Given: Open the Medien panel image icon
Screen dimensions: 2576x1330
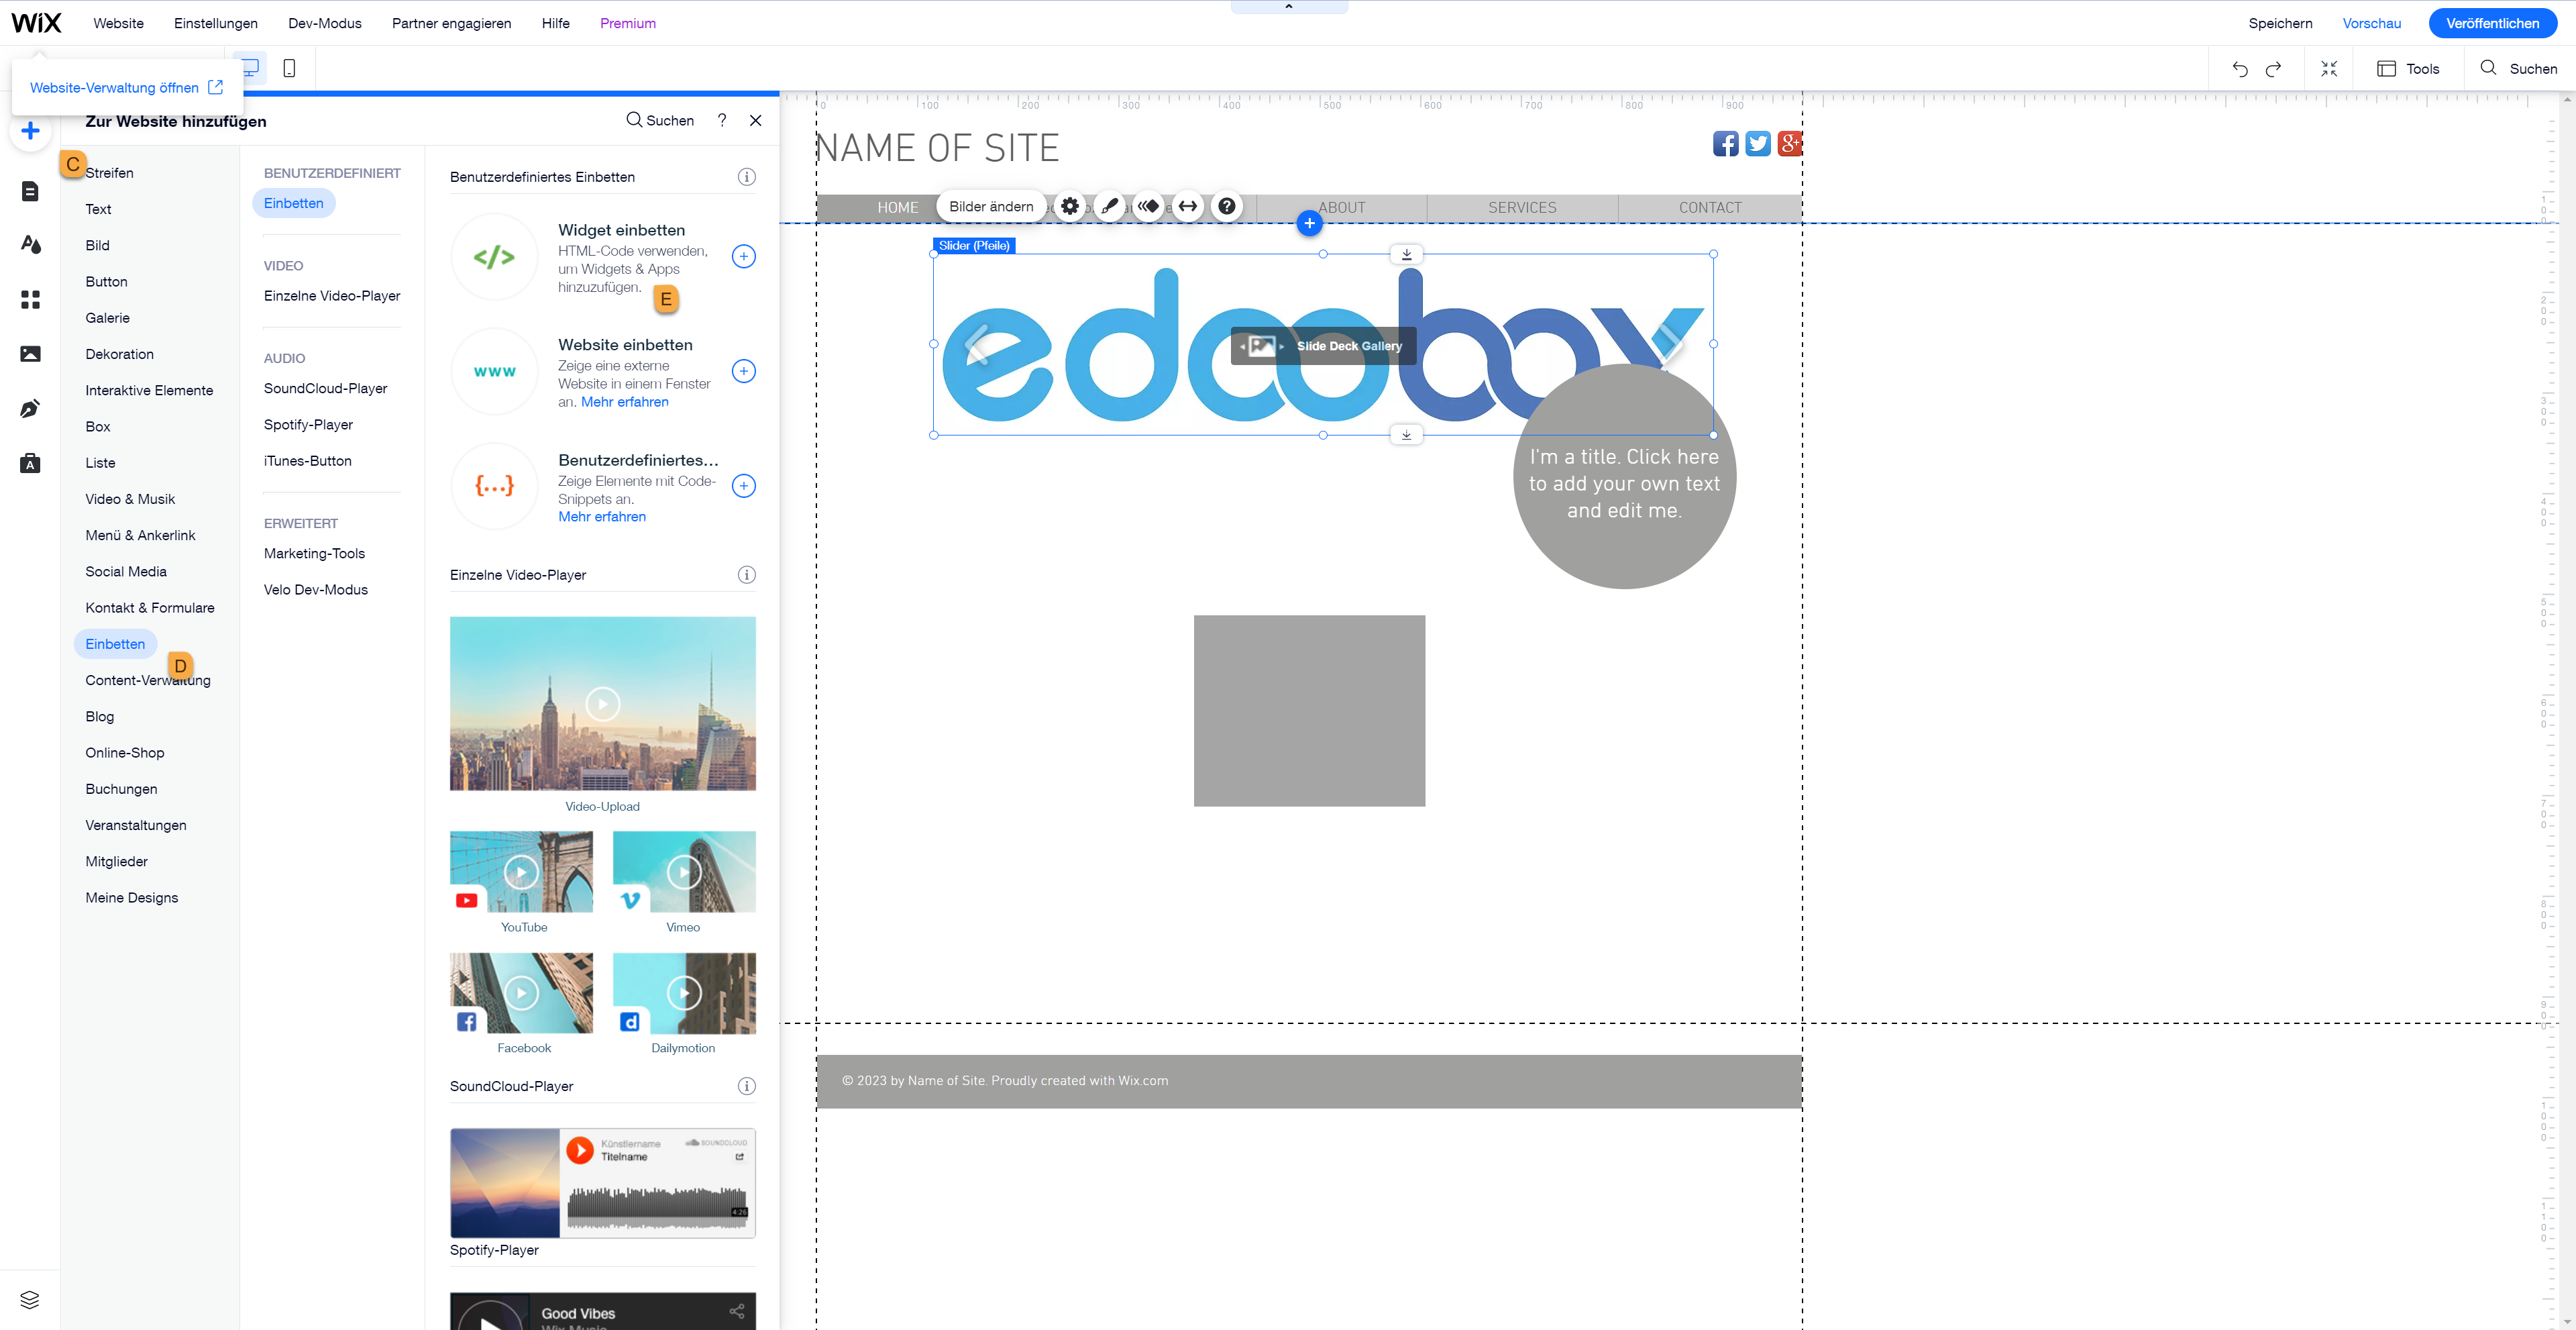Looking at the screenshot, I should pos(30,353).
